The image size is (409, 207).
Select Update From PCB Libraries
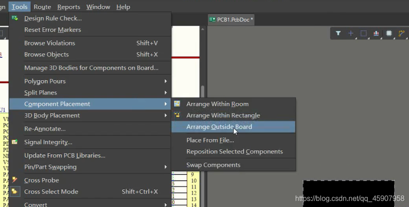point(90,156)
